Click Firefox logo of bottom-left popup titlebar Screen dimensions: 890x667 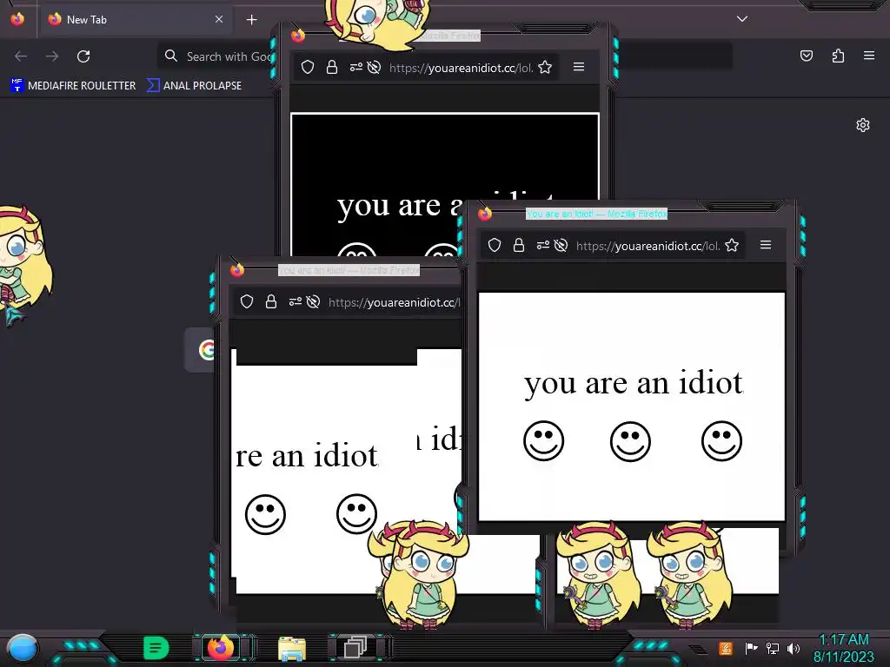pos(237,270)
